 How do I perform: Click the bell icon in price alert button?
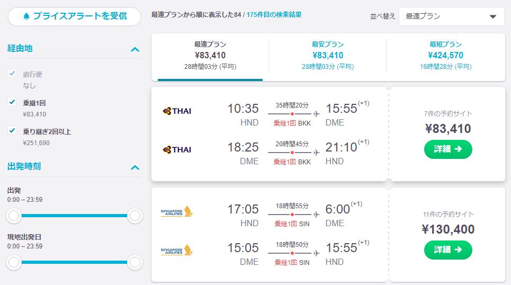(x=26, y=16)
